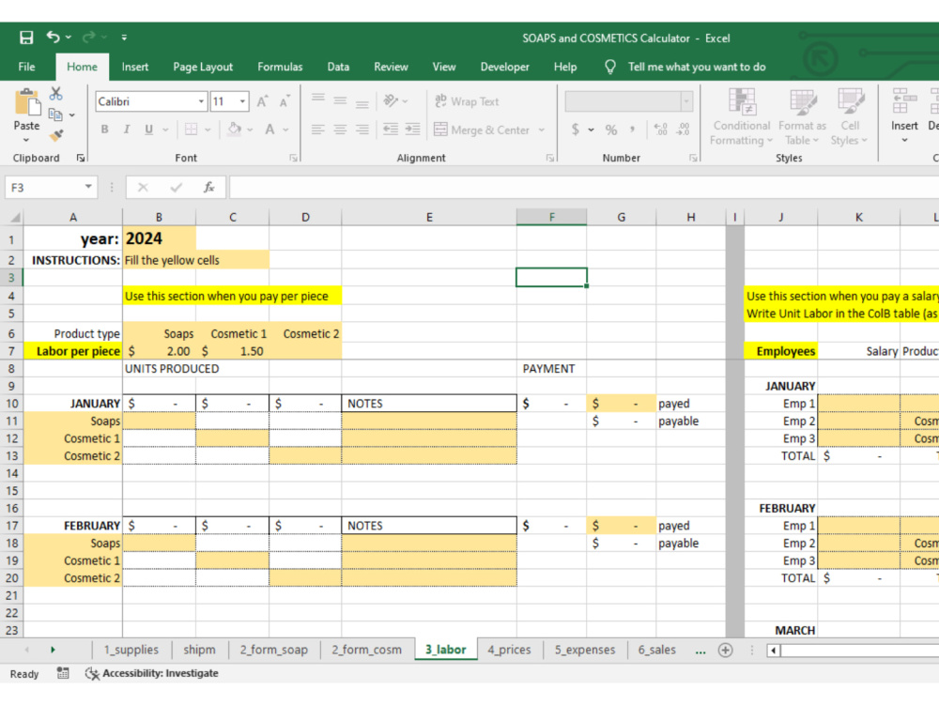The height and width of the screenshot is (705, 939).
Task: Click the Undo arrow icon
Action: 54,38
